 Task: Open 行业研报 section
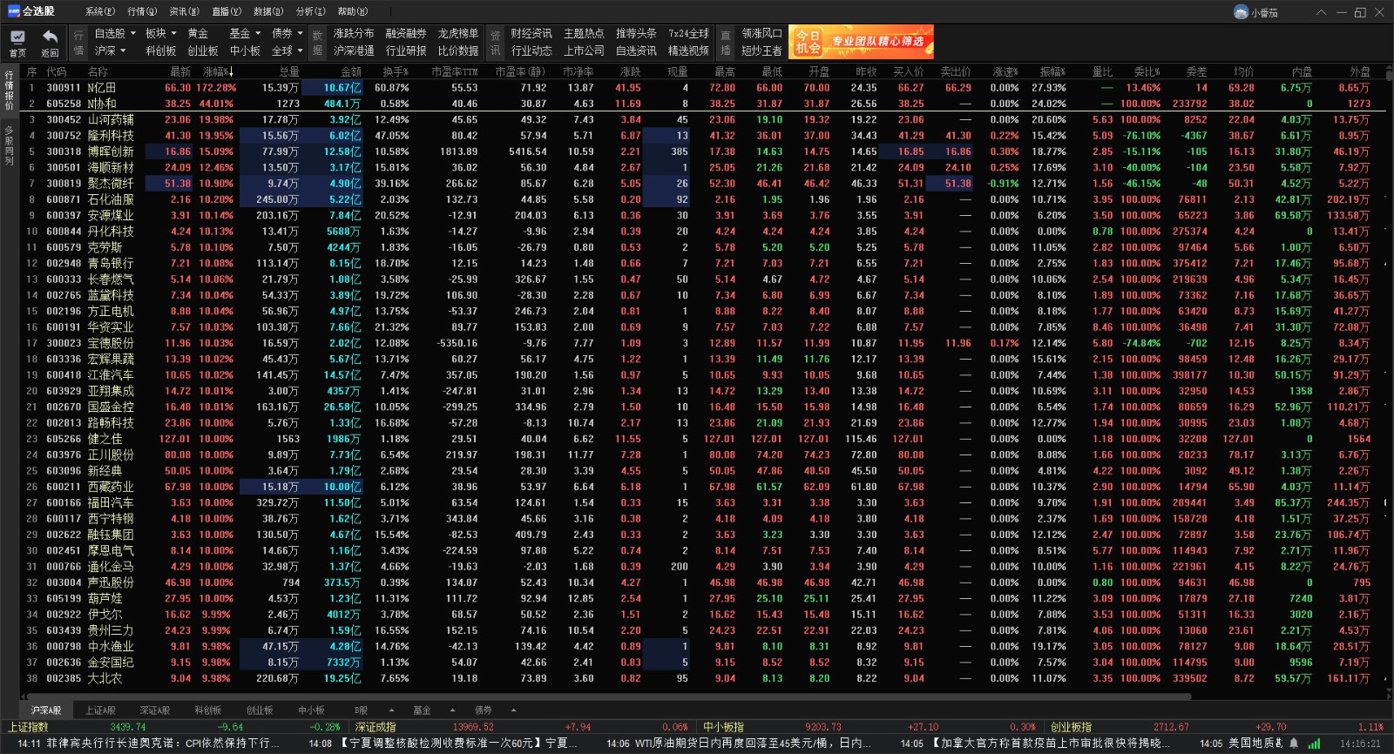406,50
